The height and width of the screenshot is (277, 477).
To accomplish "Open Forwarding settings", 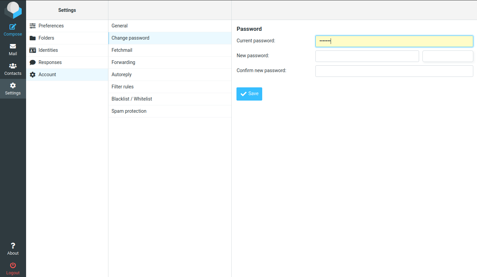I will [x=123, y=62].
